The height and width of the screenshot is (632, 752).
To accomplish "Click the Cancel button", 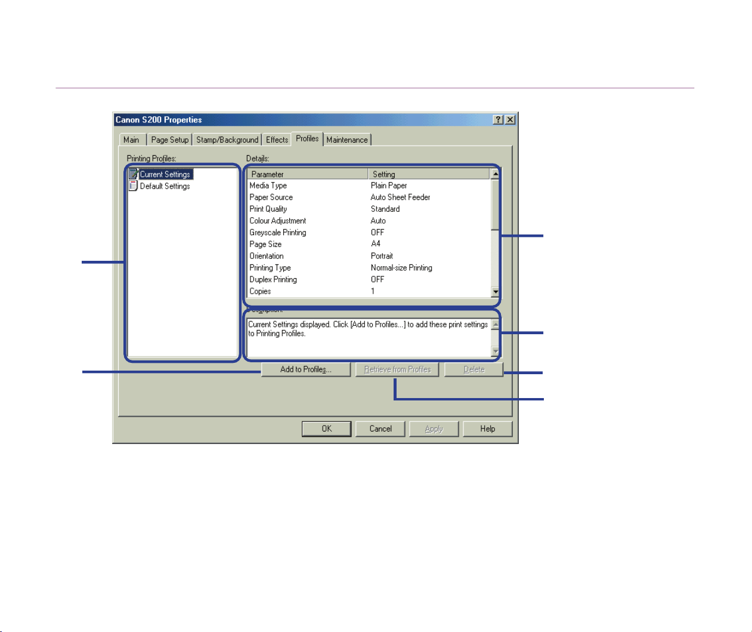I will pos(380,428).
